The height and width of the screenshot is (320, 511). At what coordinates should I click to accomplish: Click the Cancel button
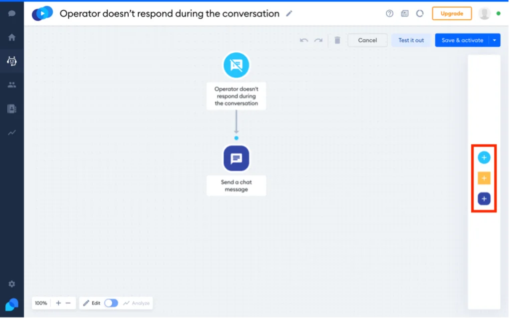point(368,40)
